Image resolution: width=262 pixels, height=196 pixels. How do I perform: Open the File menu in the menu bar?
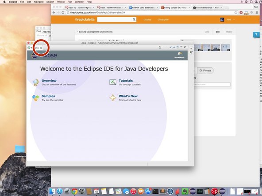point(22,2)
